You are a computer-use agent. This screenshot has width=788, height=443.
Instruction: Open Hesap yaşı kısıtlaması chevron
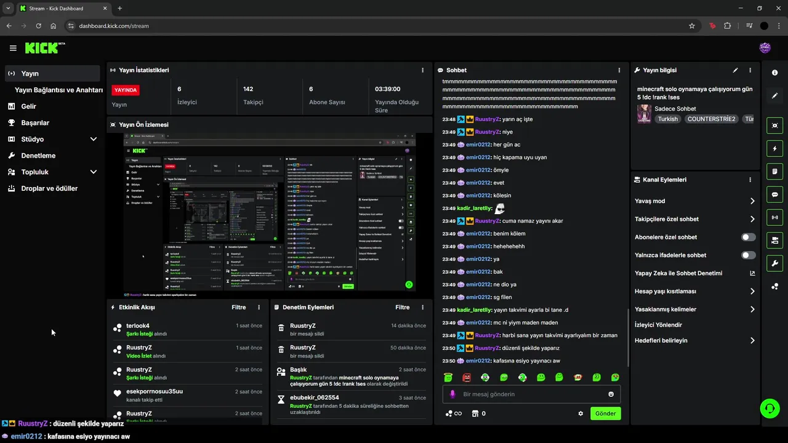[x=752, y=291]
